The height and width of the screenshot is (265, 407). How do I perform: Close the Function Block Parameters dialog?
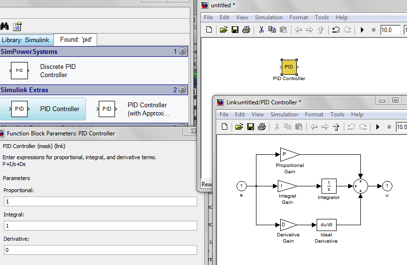click(194, 131)
